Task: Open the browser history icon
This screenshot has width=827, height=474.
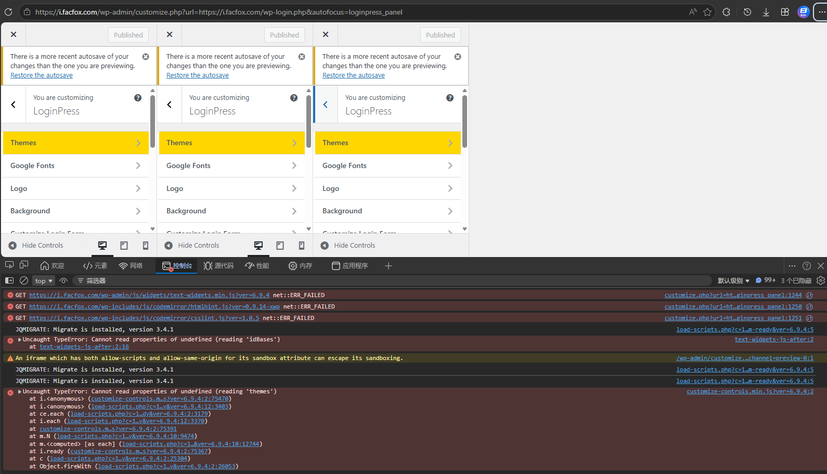Action: (747, 12)
